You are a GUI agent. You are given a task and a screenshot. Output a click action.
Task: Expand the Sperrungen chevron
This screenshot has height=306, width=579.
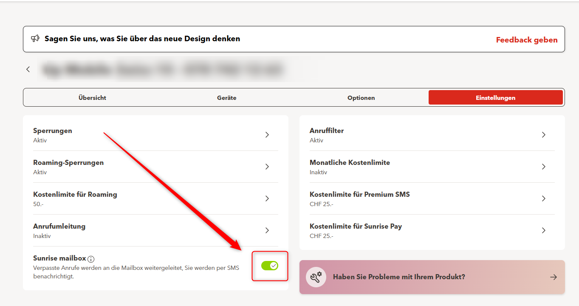coord(267,135)
